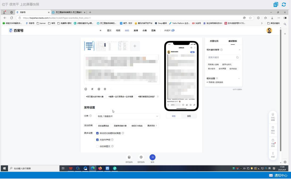291x179 pixels.
Task: Open the user avatar in the header
Action: [269, 30]
